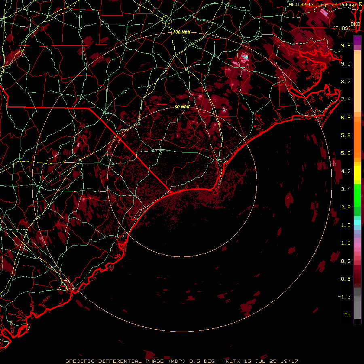Image resolution: width=364 pixels, height=364 pixels.
Task: Click the 1.0 scale value
Action: tap(346, 243)
